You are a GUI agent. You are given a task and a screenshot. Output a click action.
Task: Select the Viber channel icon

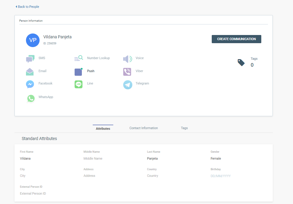pos(127,72)
